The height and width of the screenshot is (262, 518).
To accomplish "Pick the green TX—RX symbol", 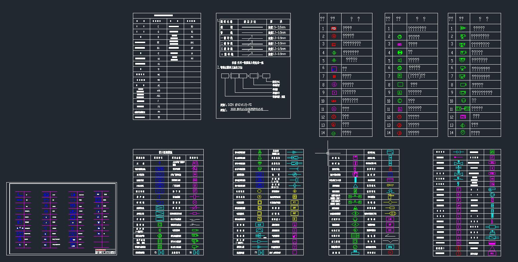I will point(463,109).
